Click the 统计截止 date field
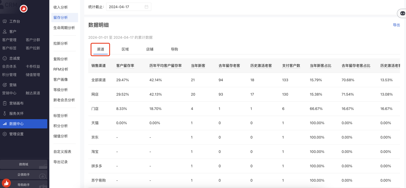This screenshot has width=406, height=188. 128,7
